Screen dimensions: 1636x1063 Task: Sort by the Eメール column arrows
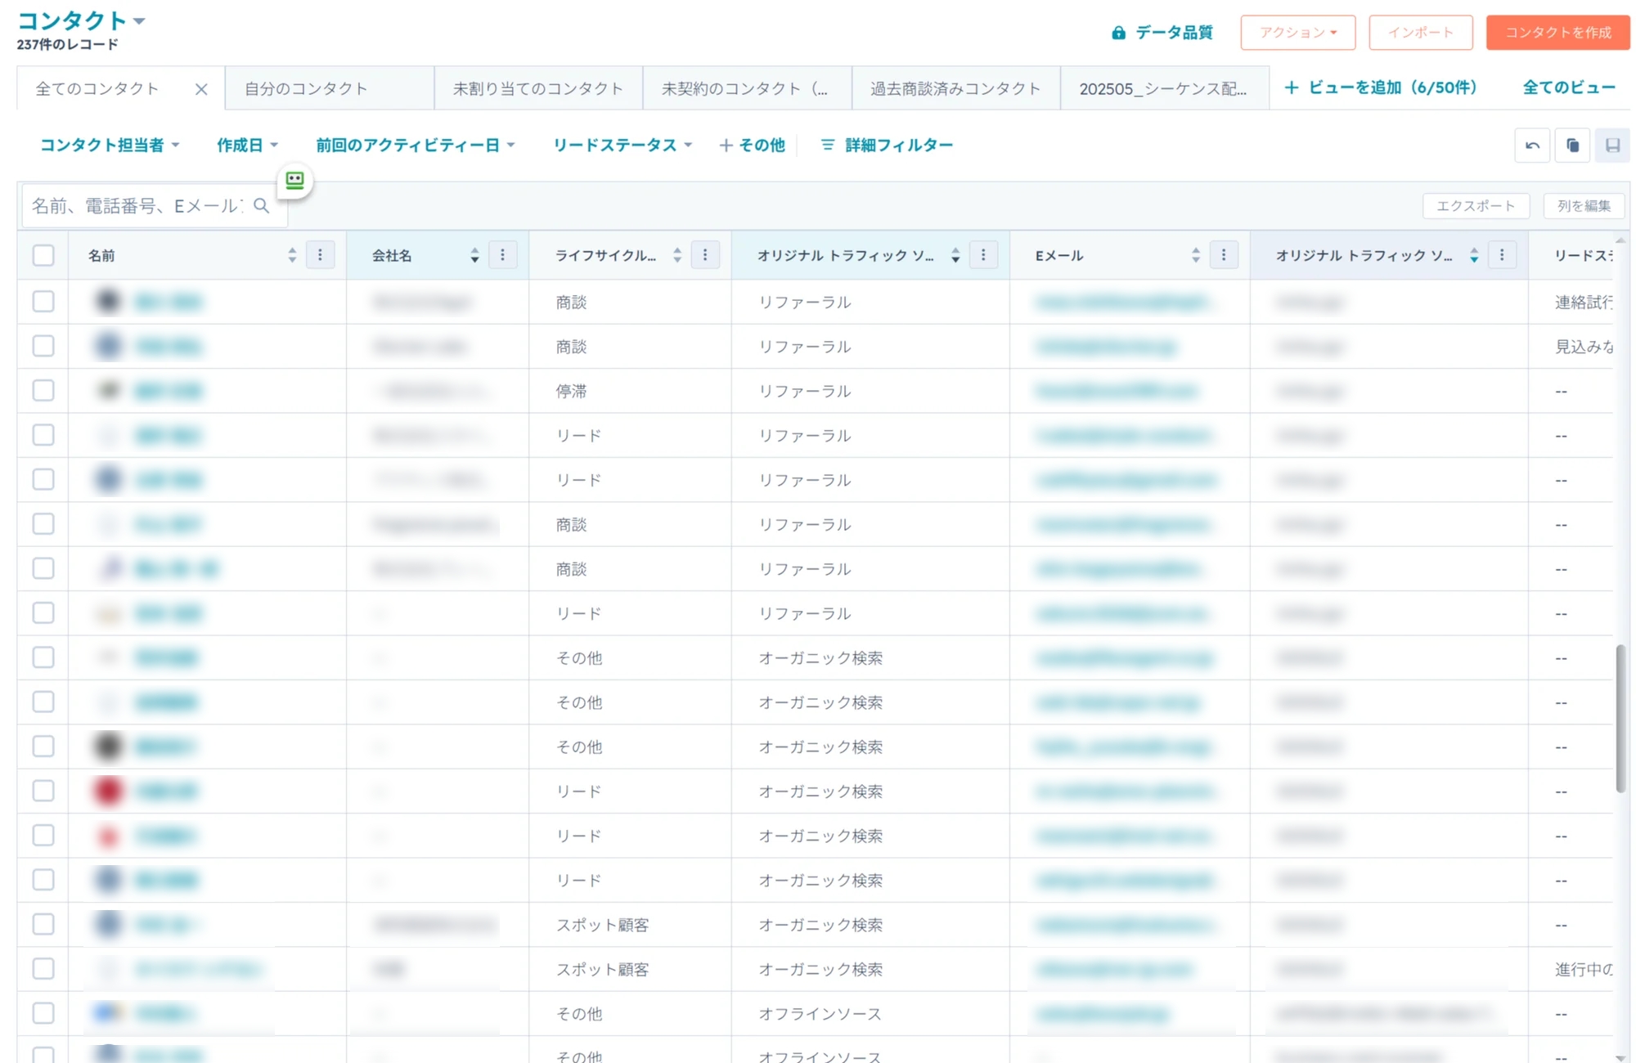(1196, 255)
